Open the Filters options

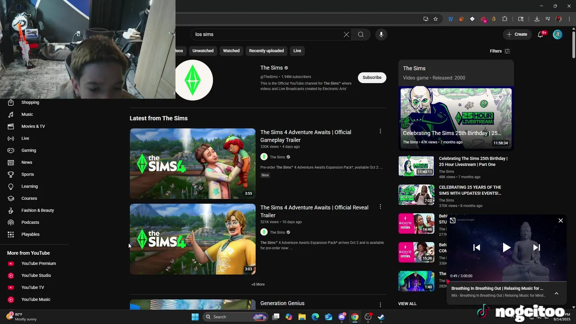tap(500, 51)
